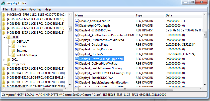Click the icon beside Display1_DisplayFlags
The image size is (210, 101).
[77, 45]
